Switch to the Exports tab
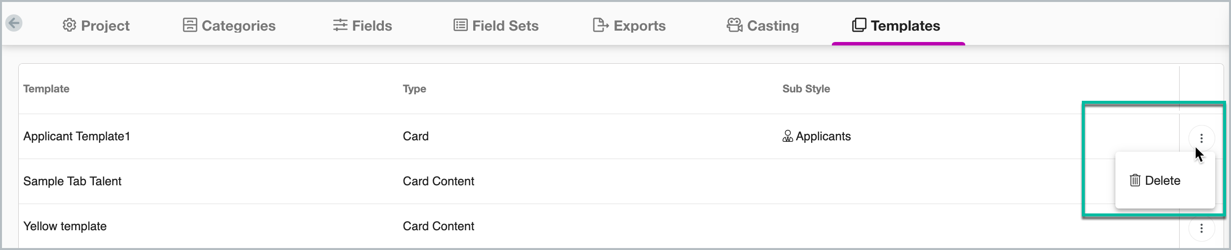Viewport: 1231px width, 250px height. 629,25
